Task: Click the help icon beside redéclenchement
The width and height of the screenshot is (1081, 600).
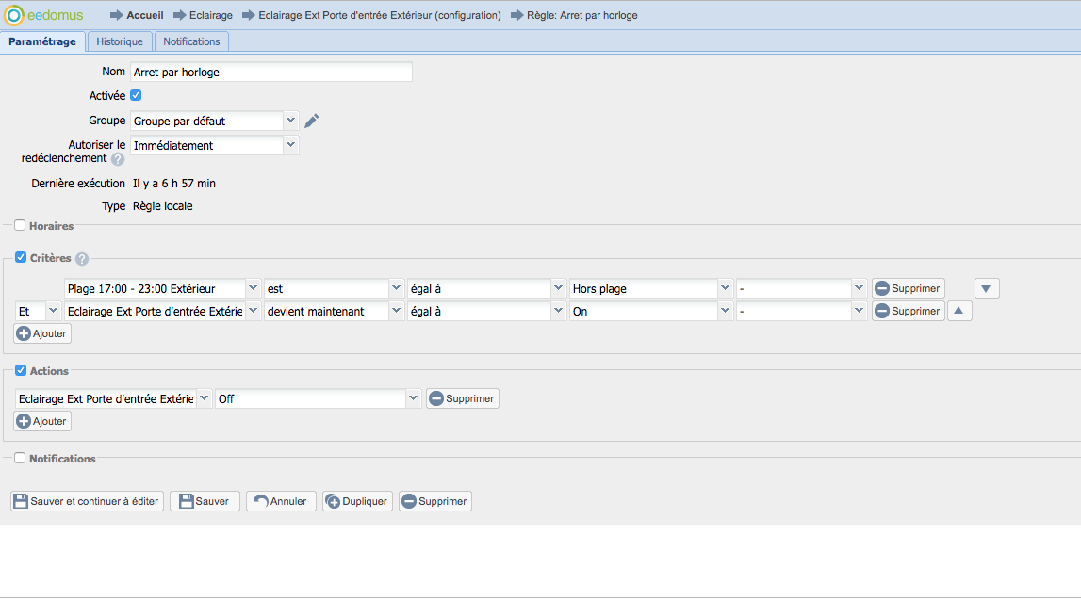Action: [x=118, y=159]
